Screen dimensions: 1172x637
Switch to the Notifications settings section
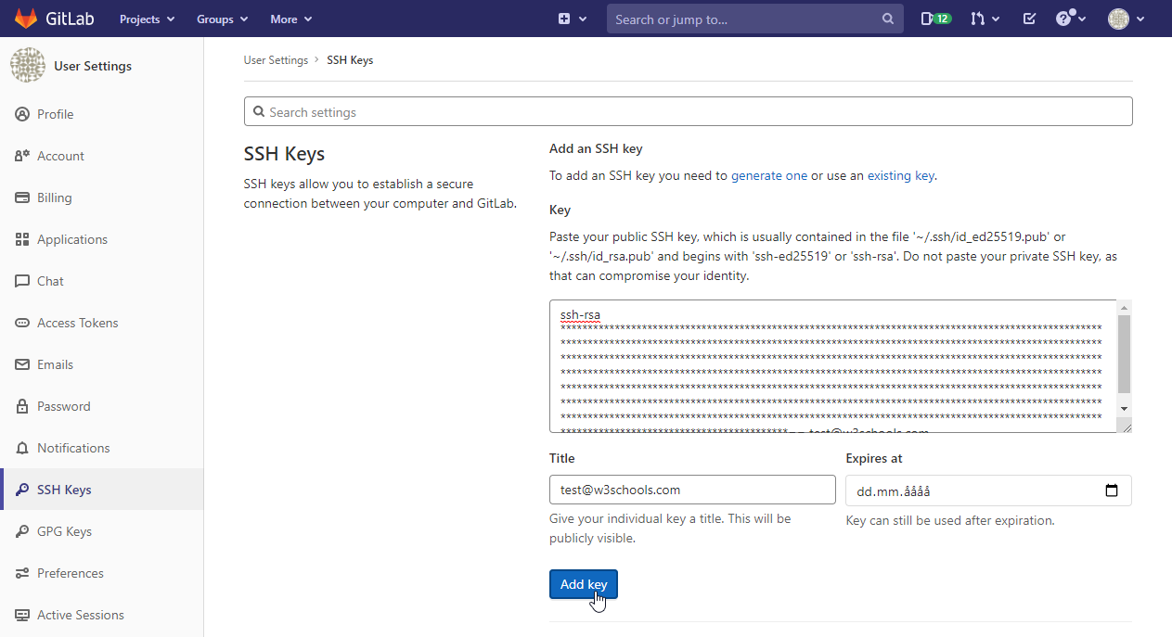point(72,448)
